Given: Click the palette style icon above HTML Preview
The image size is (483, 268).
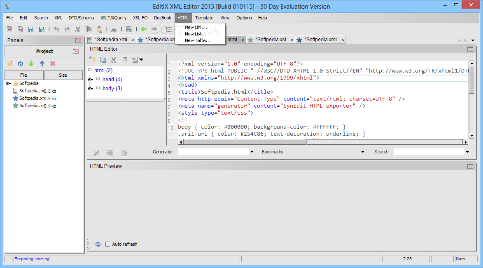Looking at the screenshot, I should (x=124, y=153).
